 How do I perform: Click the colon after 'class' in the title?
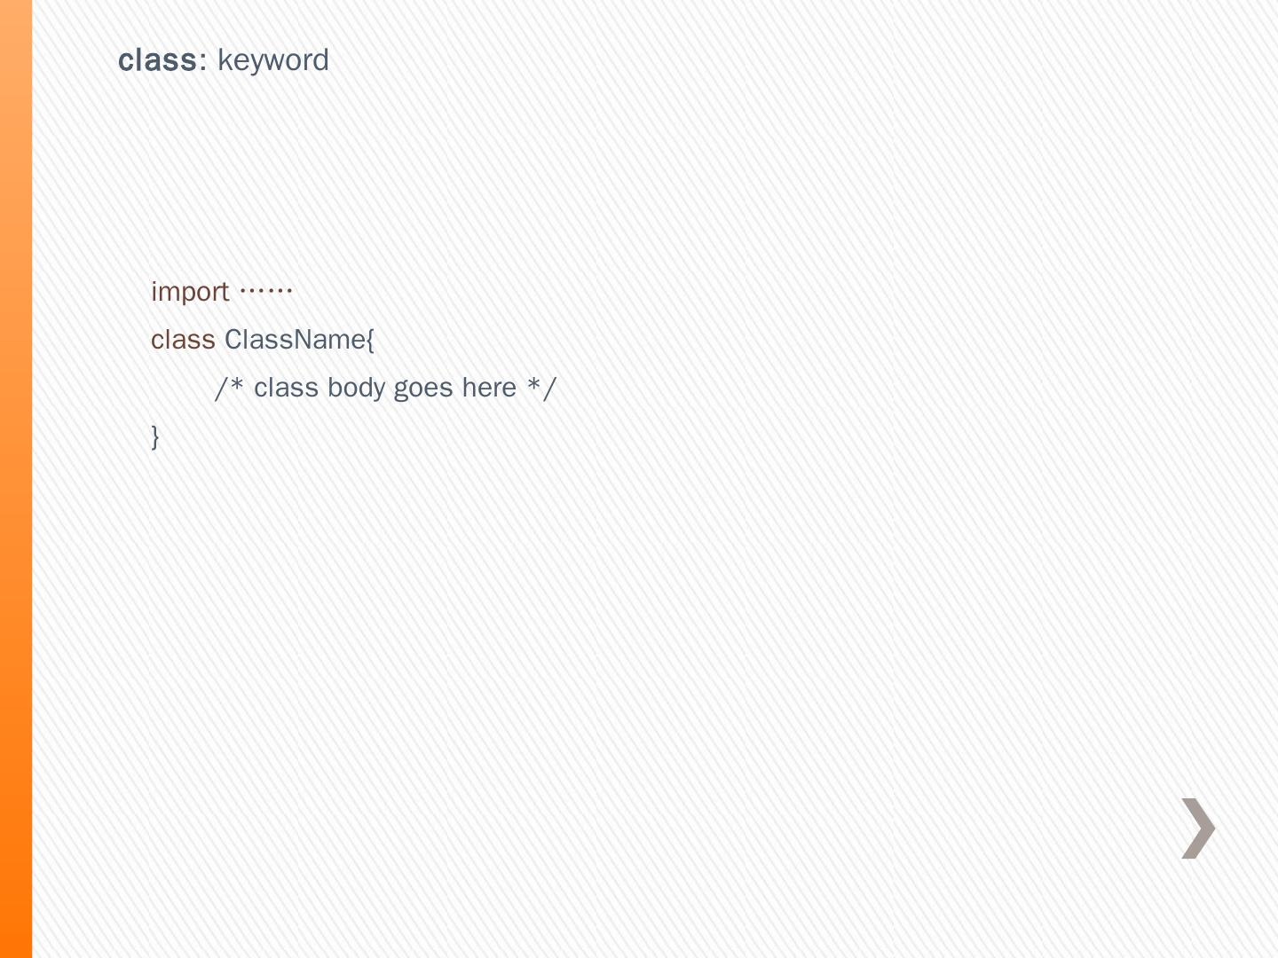203,61
